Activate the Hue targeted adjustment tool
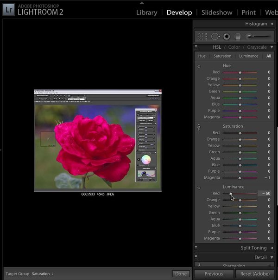The height and width of the screenshot is (280, 278). coord(199,66)
